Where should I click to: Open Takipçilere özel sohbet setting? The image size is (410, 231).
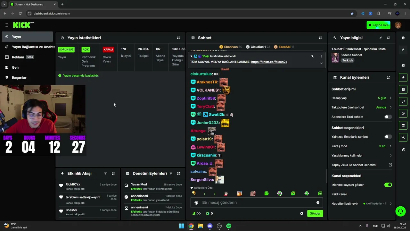[362, 107]
